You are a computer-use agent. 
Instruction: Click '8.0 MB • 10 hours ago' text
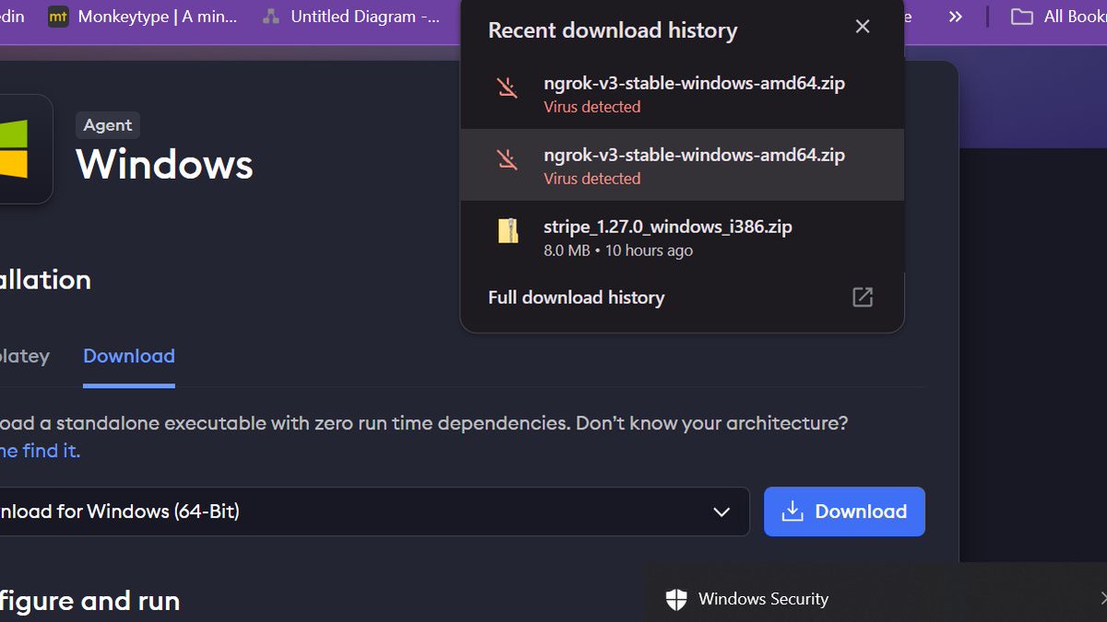pos(618,251)
